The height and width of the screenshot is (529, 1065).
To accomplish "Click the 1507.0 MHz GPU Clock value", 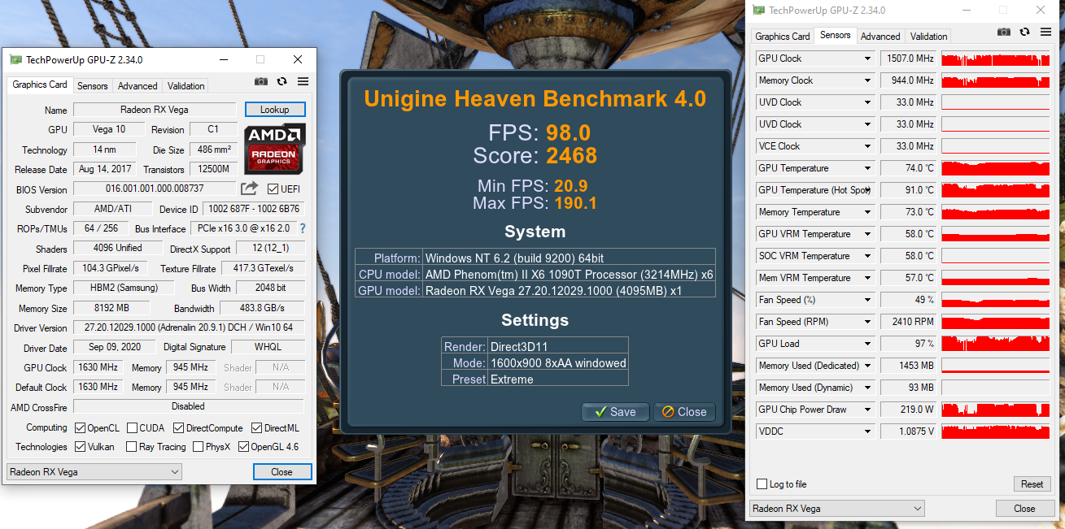I will [x=909, y=59].
